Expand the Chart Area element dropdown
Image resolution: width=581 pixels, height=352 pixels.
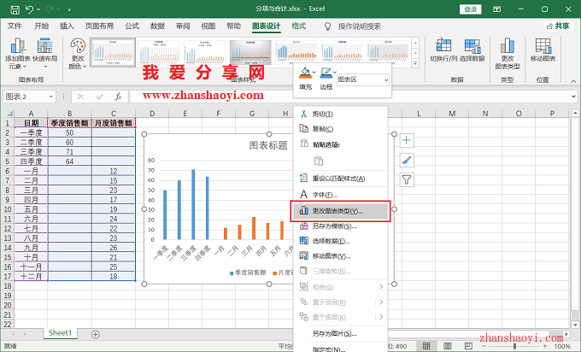386,80
